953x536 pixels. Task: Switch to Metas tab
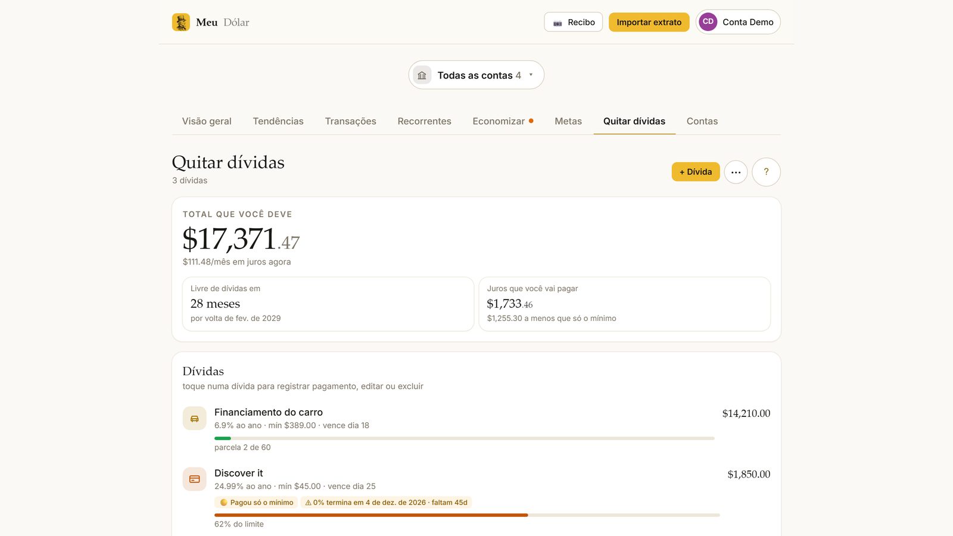tap(568, 121)
